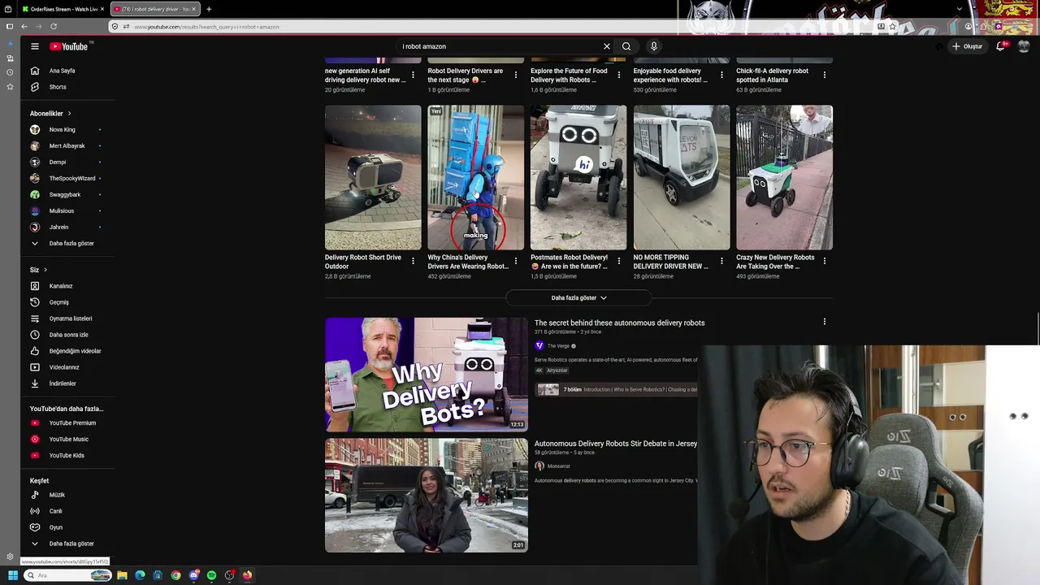Viewport: 1040px width, 585px height.
Task: Open options menu for The Verge video
Action: tap(825, 322)
